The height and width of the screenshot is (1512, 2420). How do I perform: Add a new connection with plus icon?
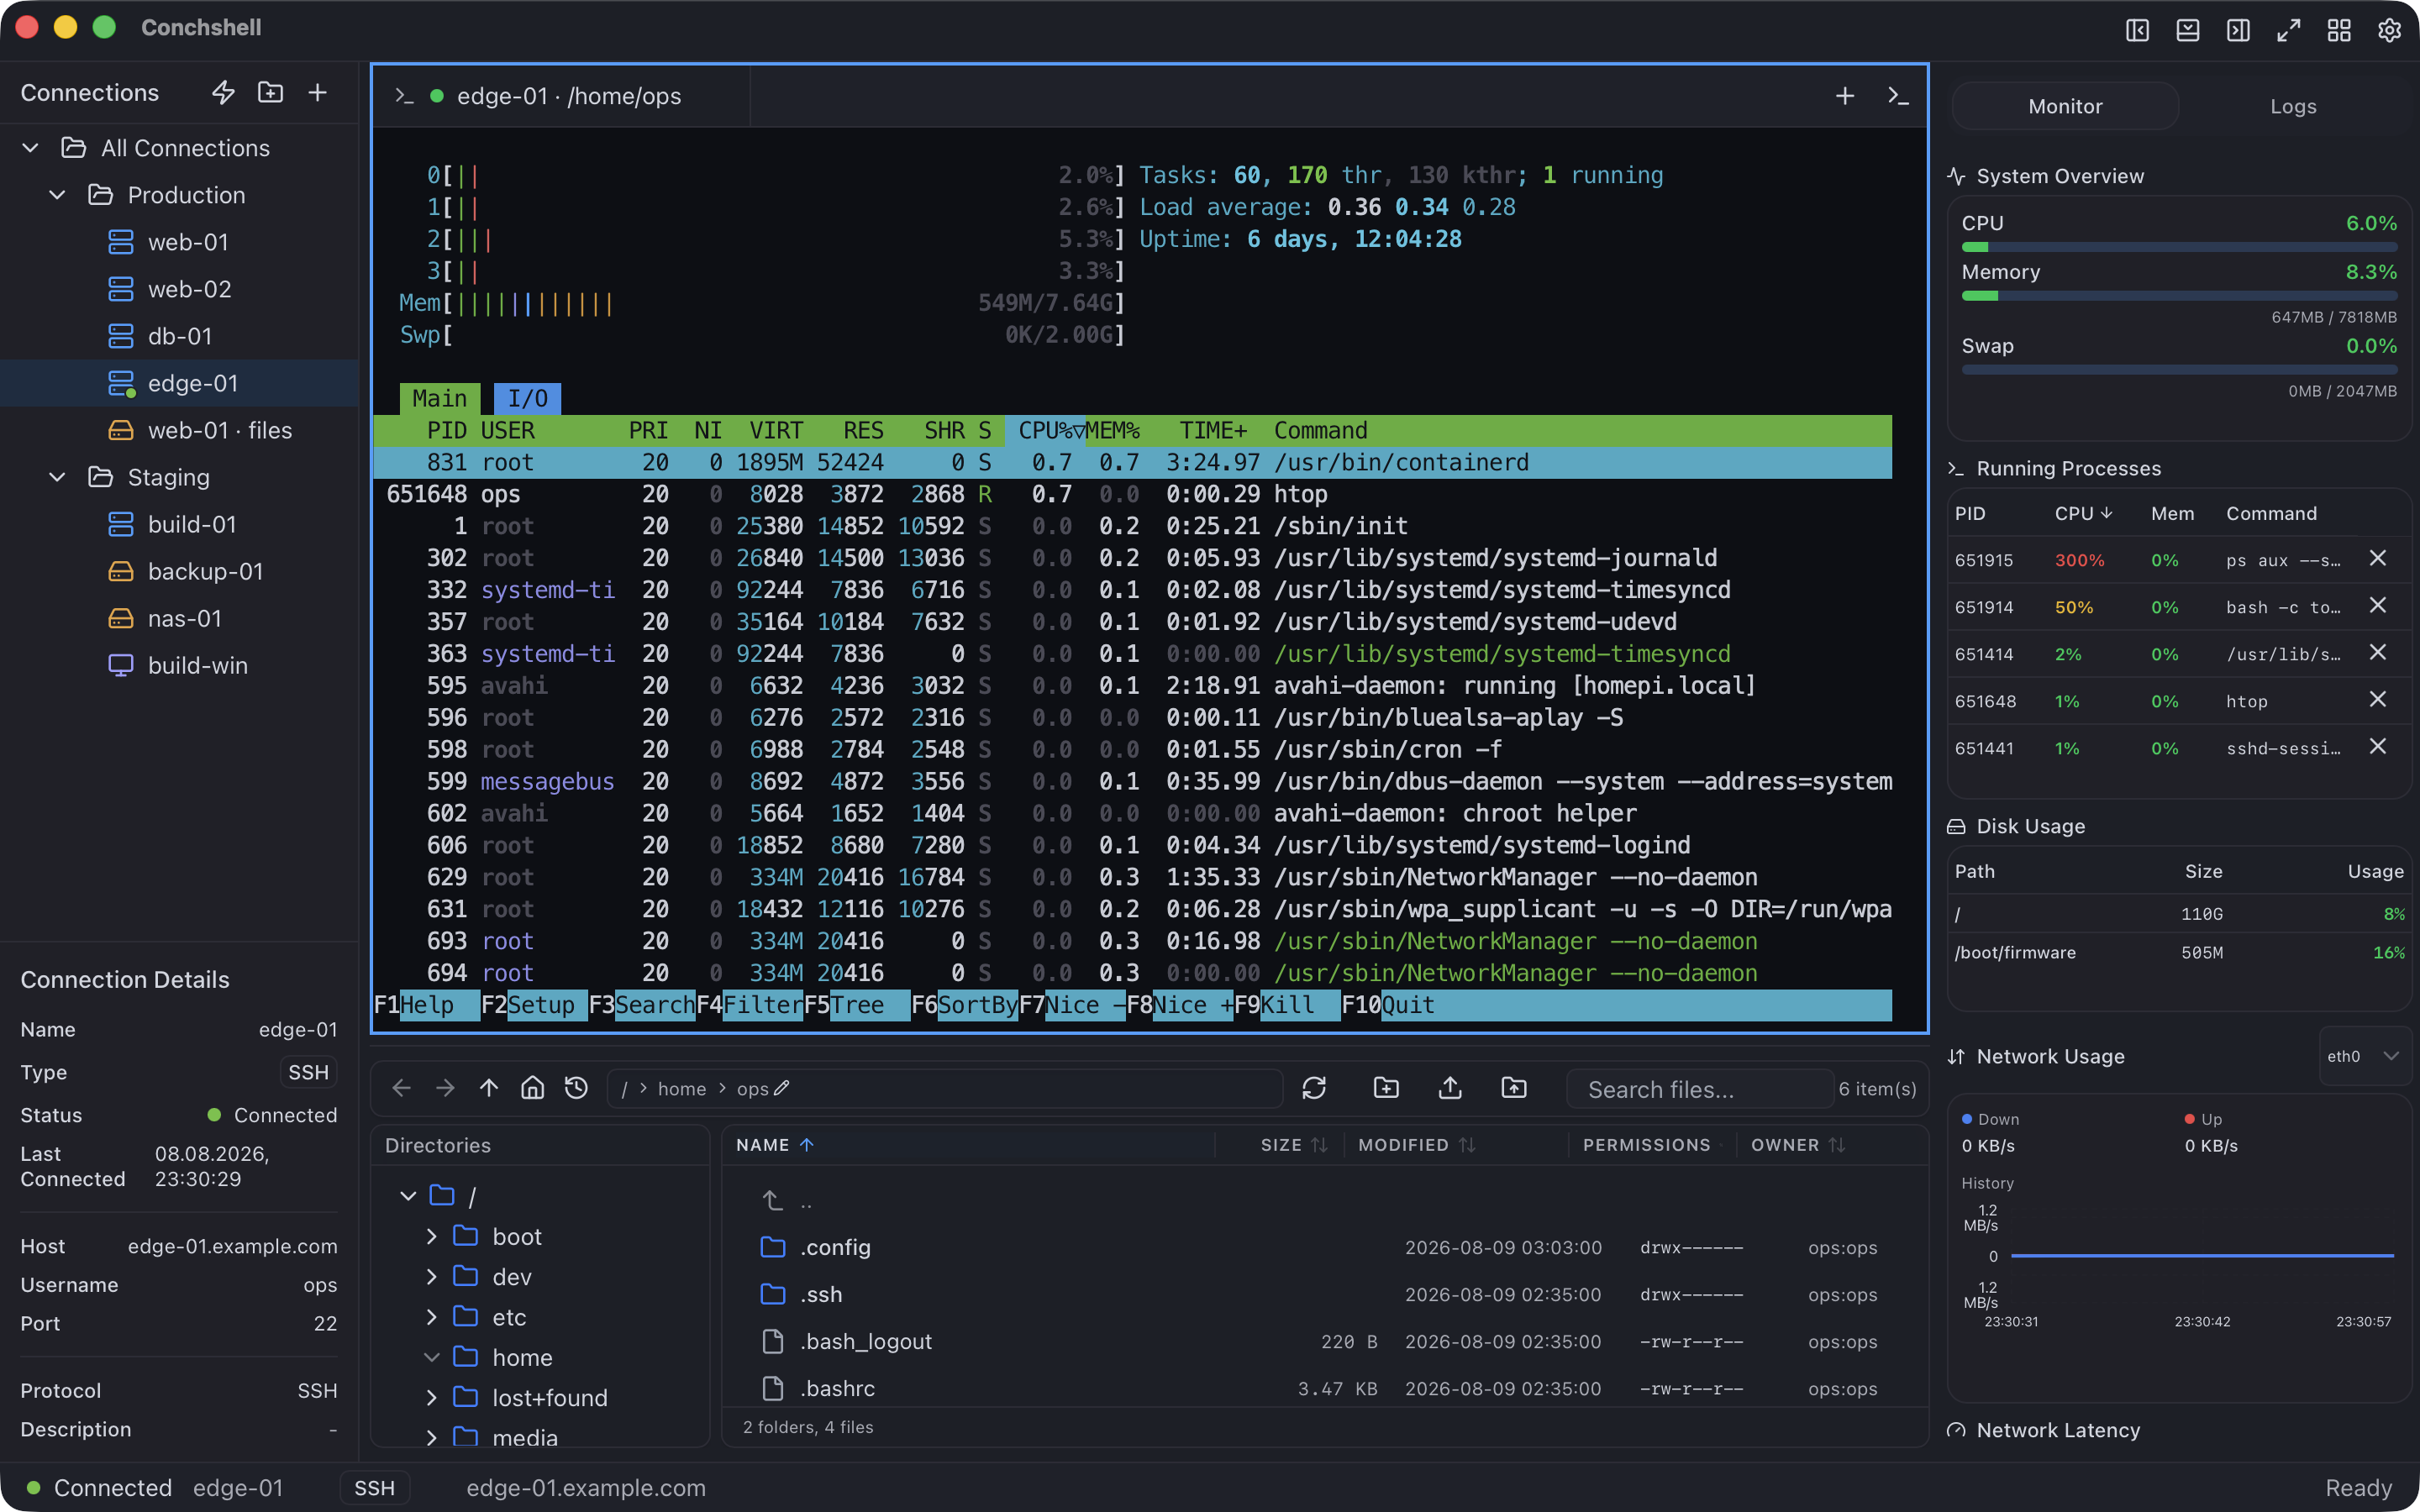[317, 92]
